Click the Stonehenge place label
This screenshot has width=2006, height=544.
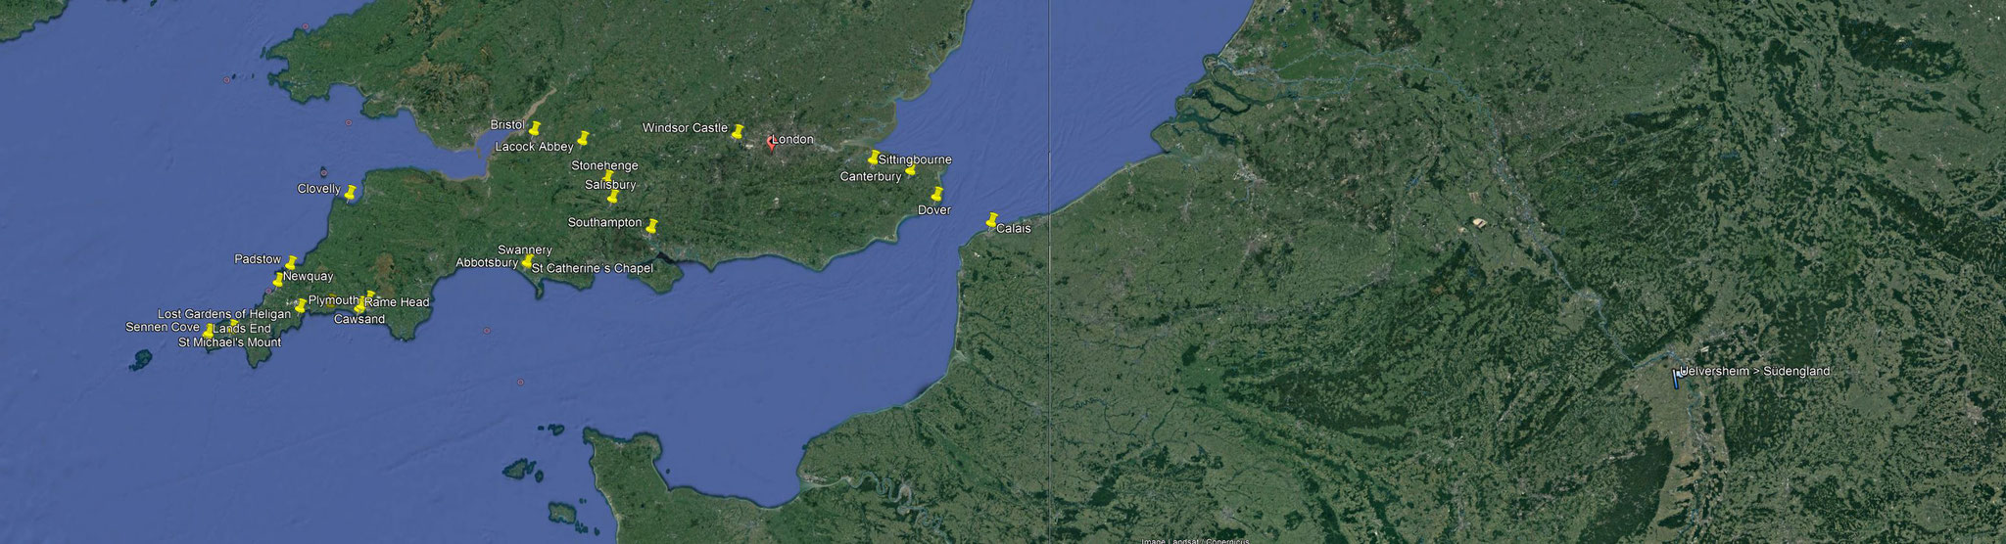point(604,166)
